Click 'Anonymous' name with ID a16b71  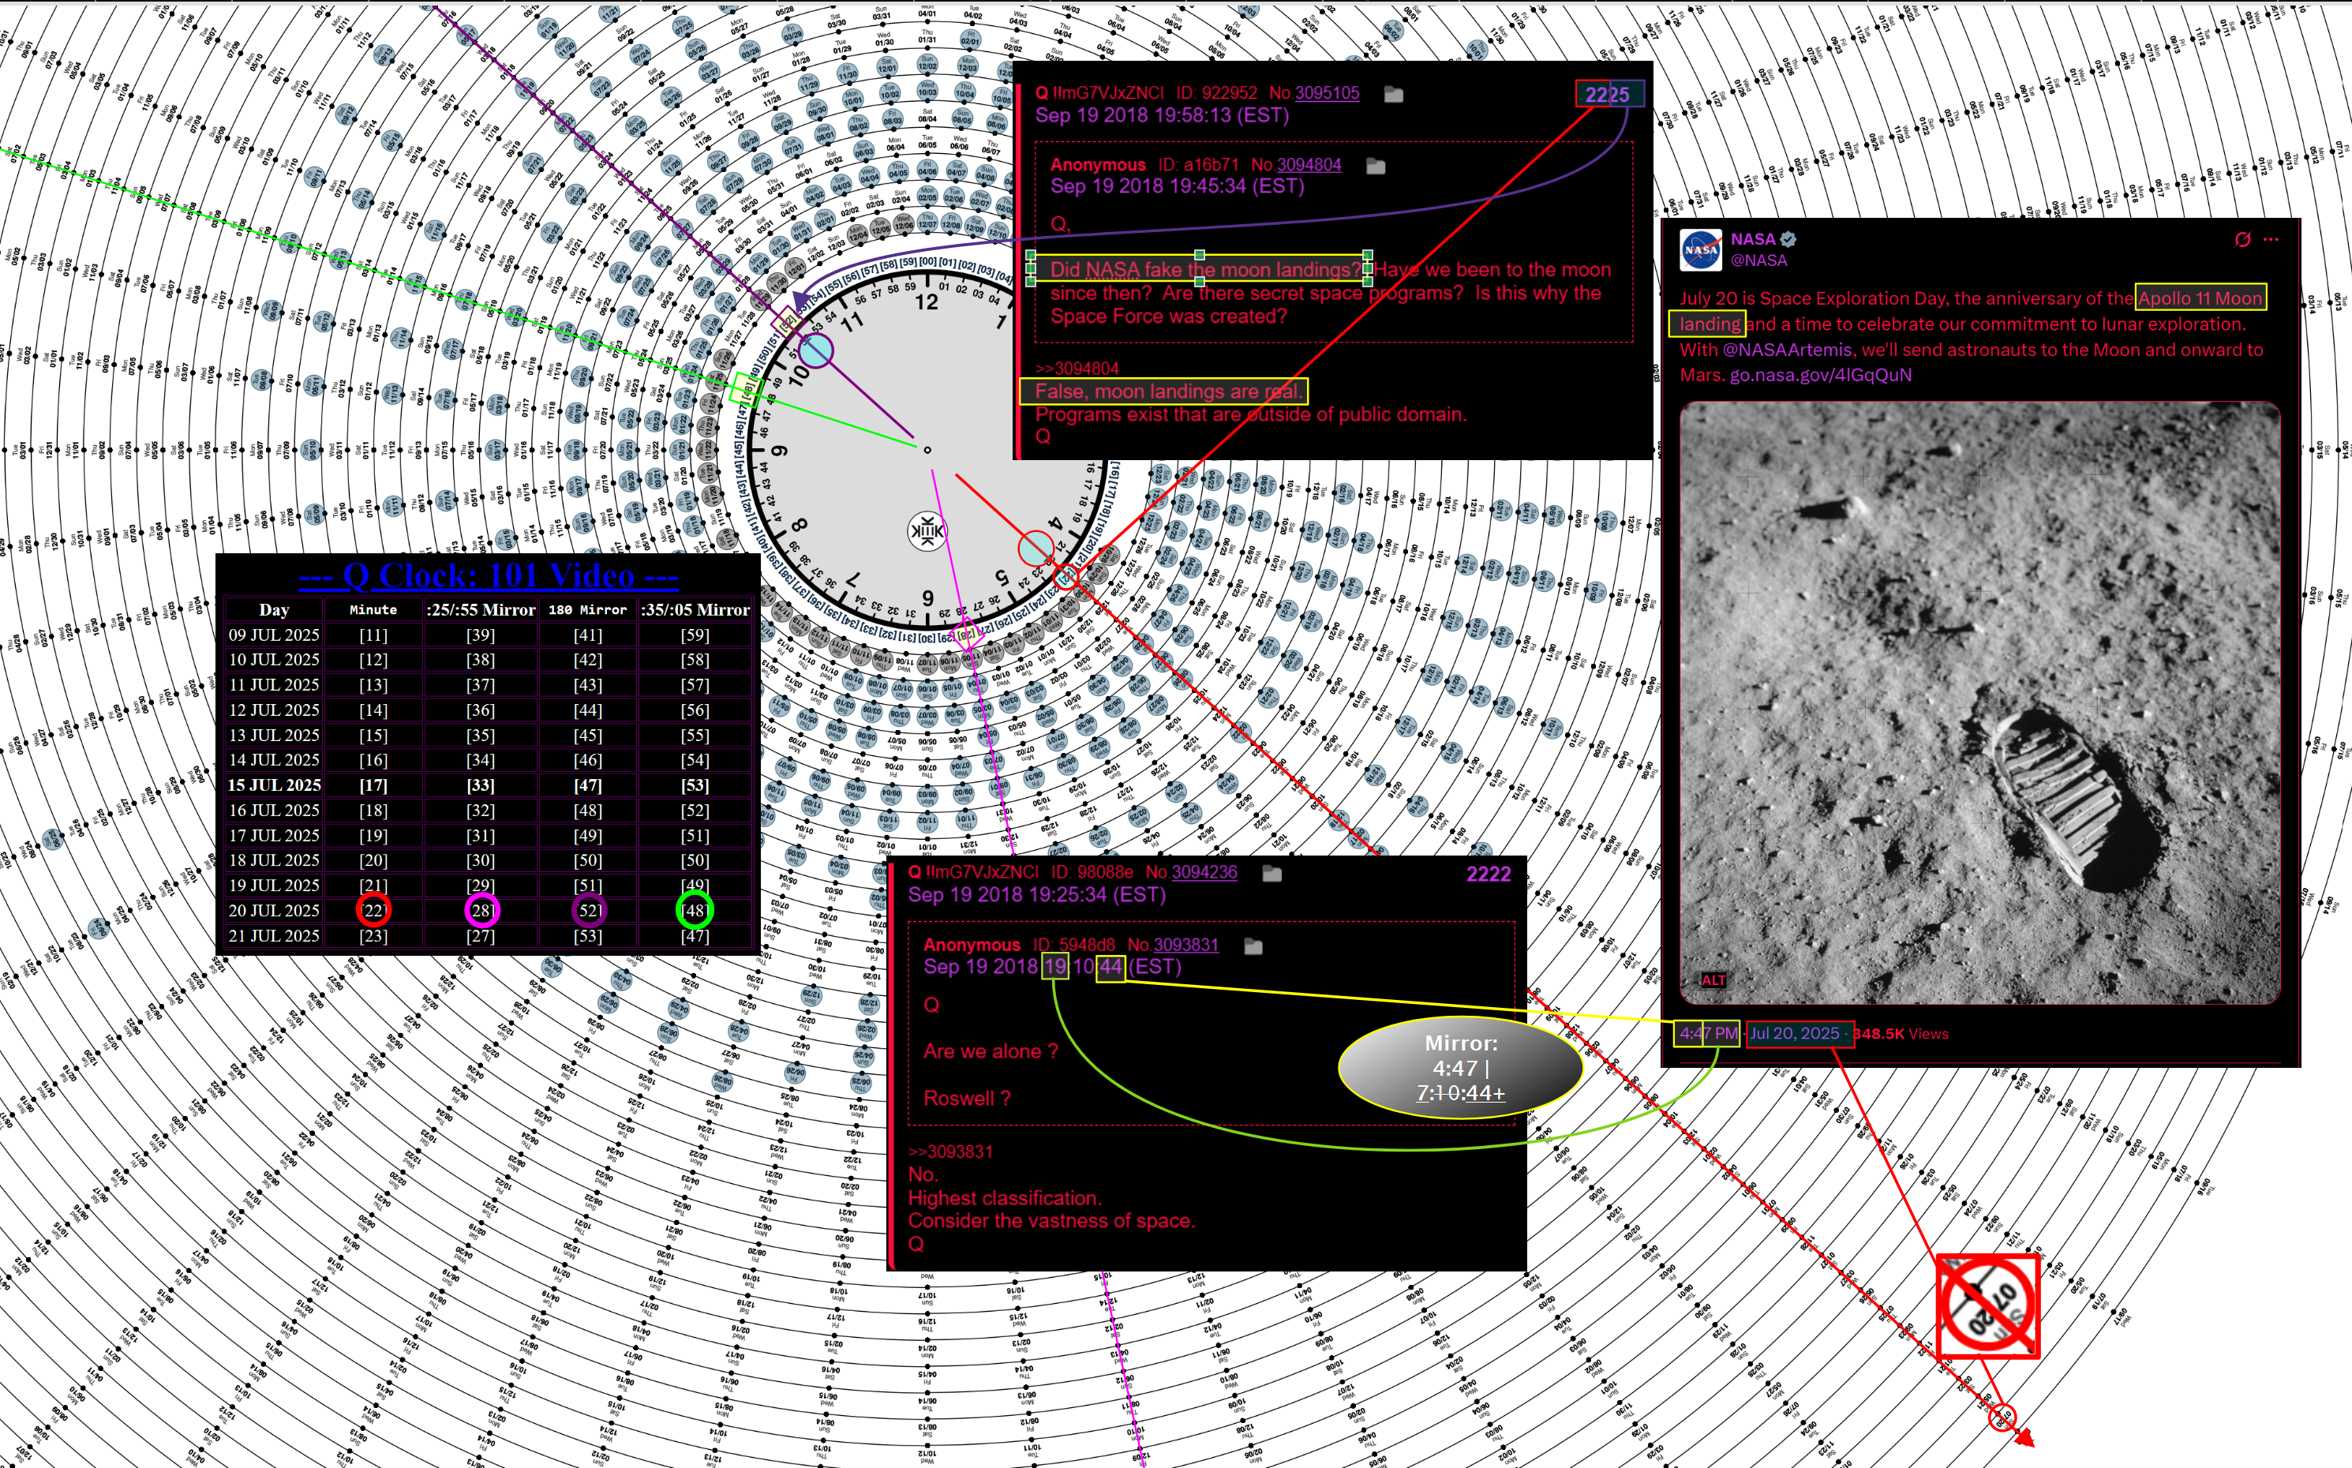pos(1098,165)
